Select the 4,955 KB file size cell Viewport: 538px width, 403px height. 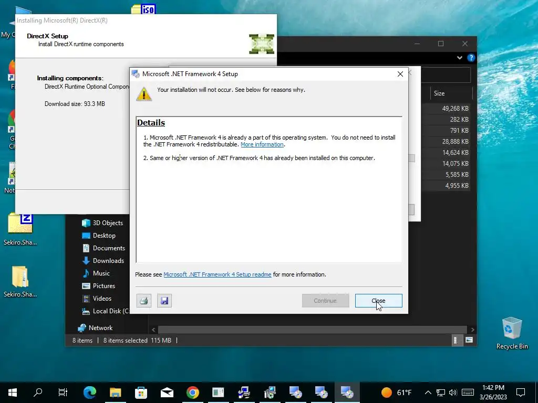(x=457, y=186)
